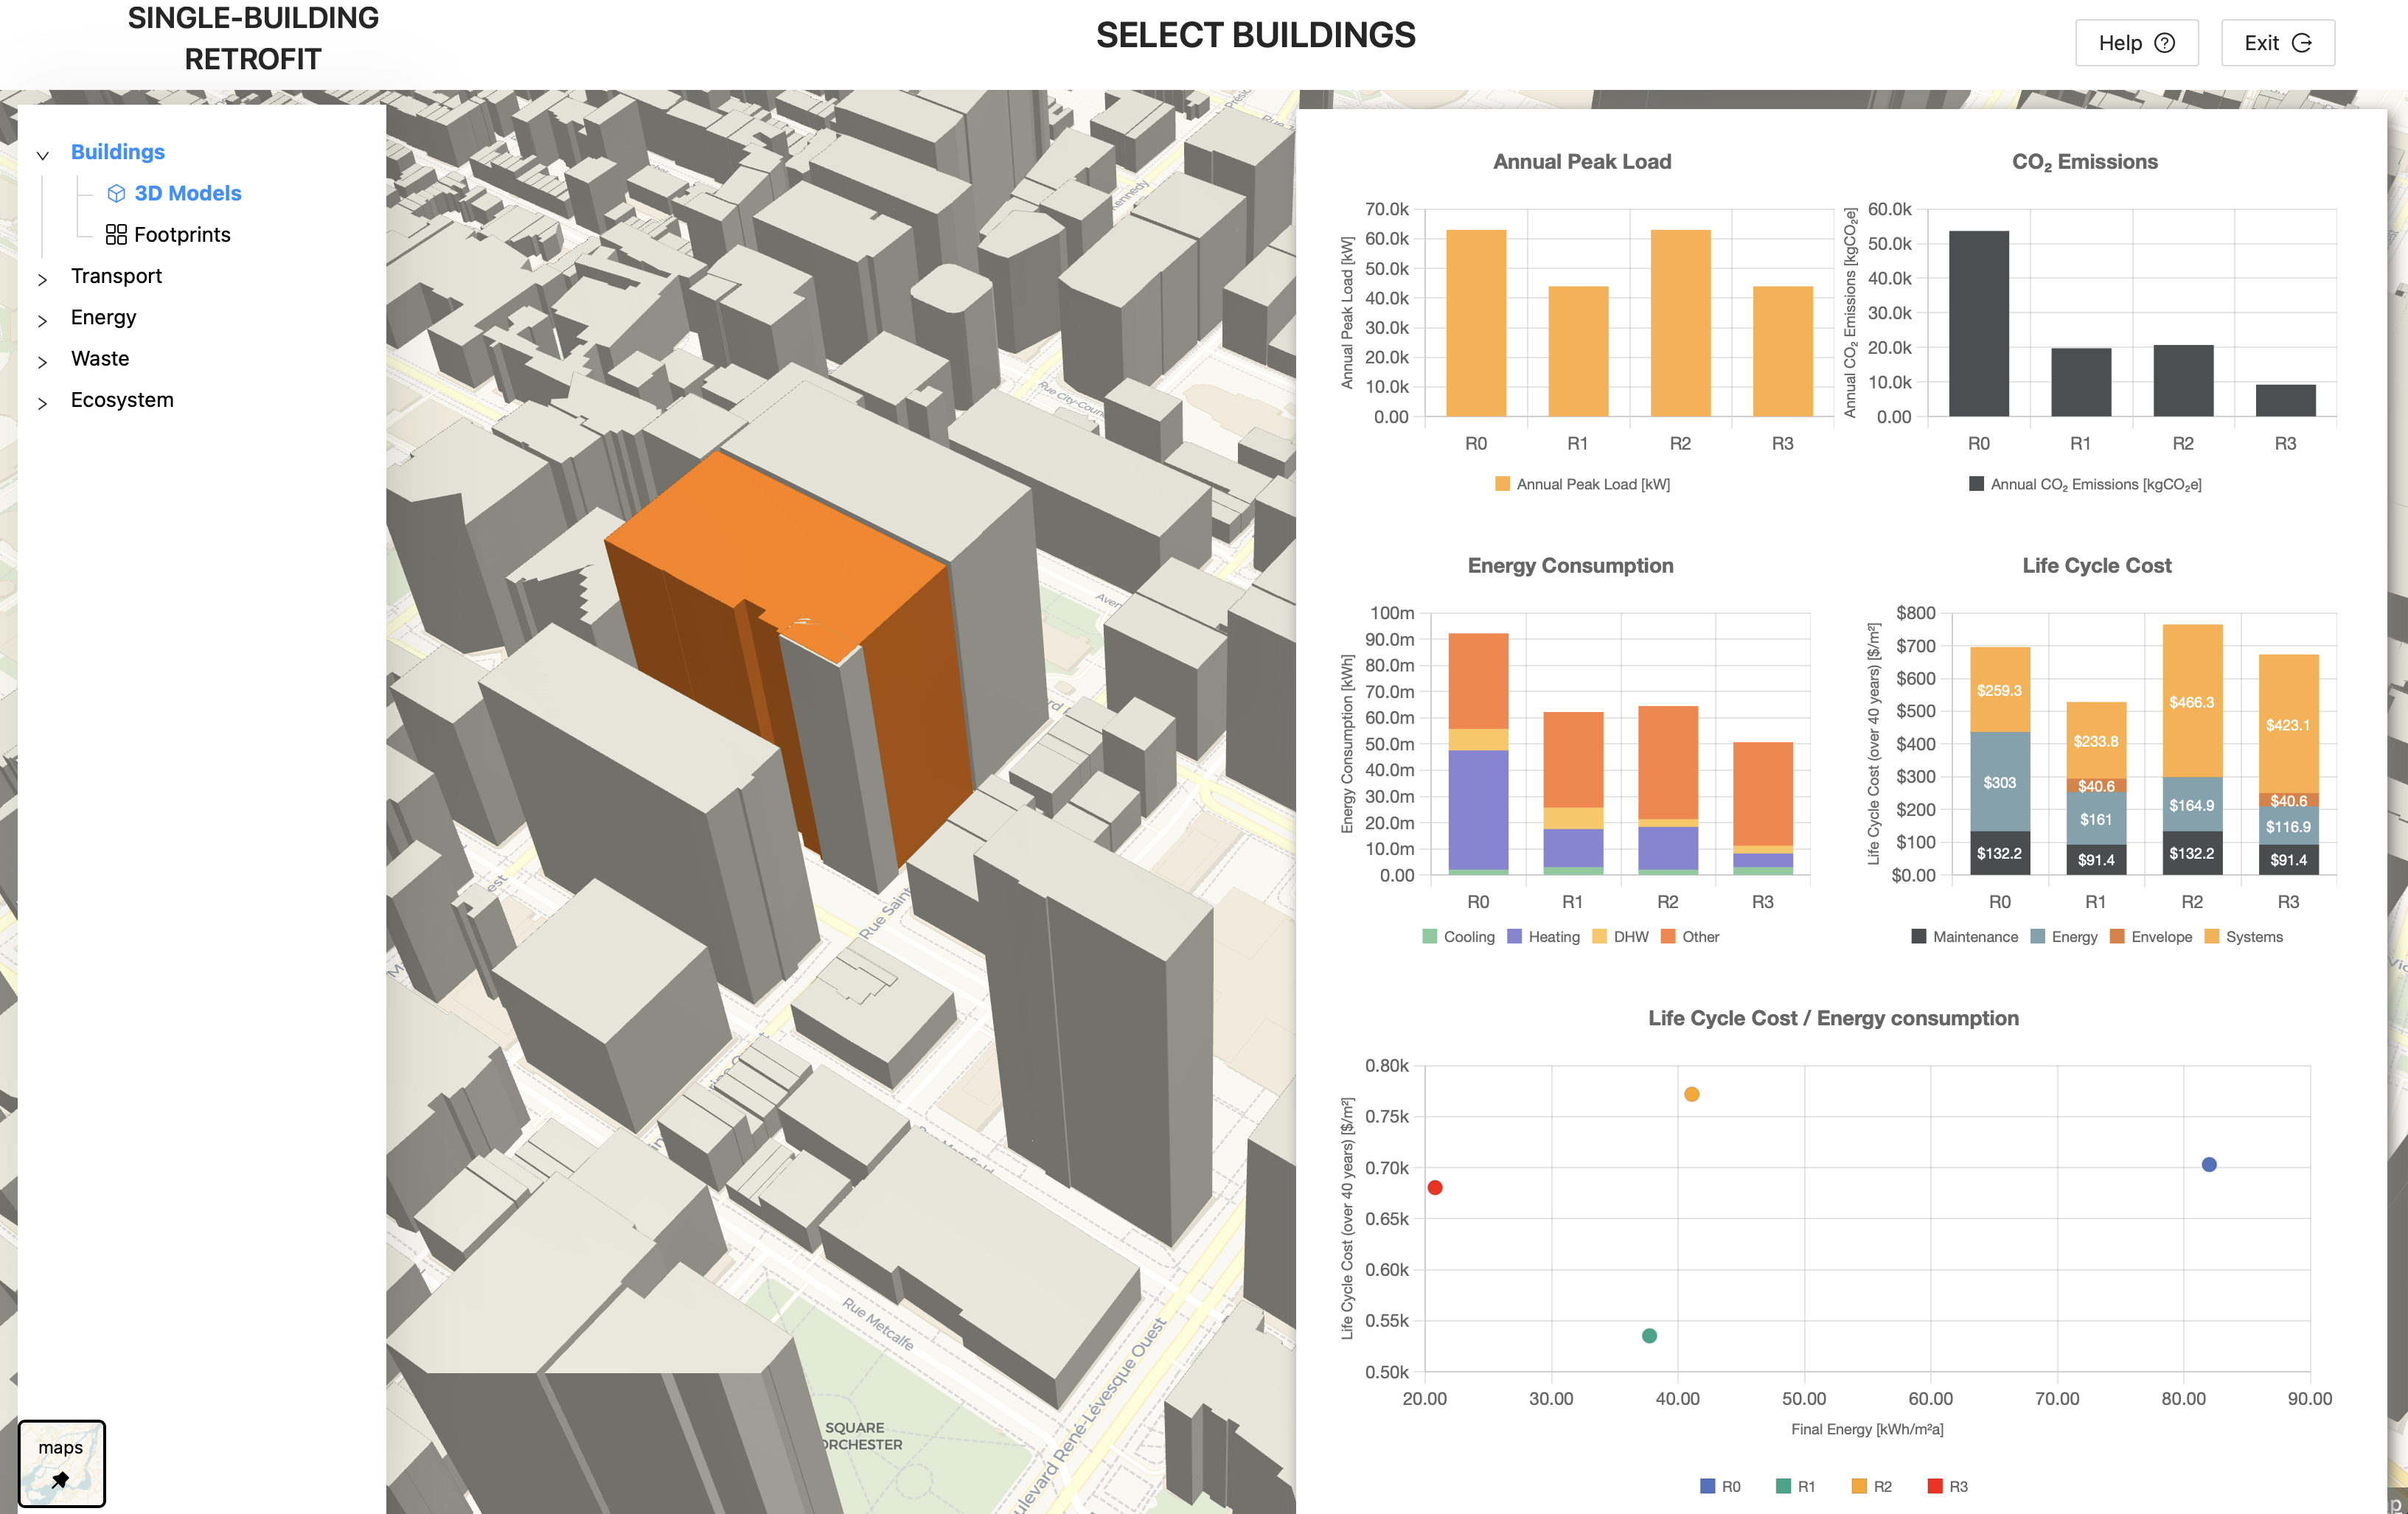The image size is (2408, 1514).
Task: Click Final Energy axis label
Action: (1866, 1429)
